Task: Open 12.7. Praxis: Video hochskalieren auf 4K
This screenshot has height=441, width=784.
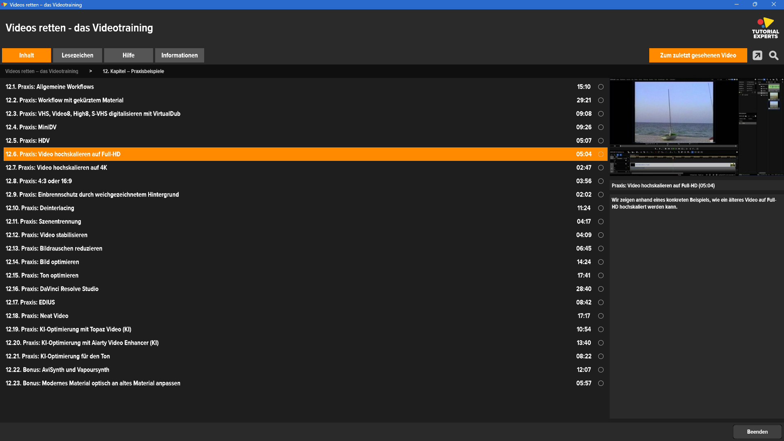Action: click(305, 167)
